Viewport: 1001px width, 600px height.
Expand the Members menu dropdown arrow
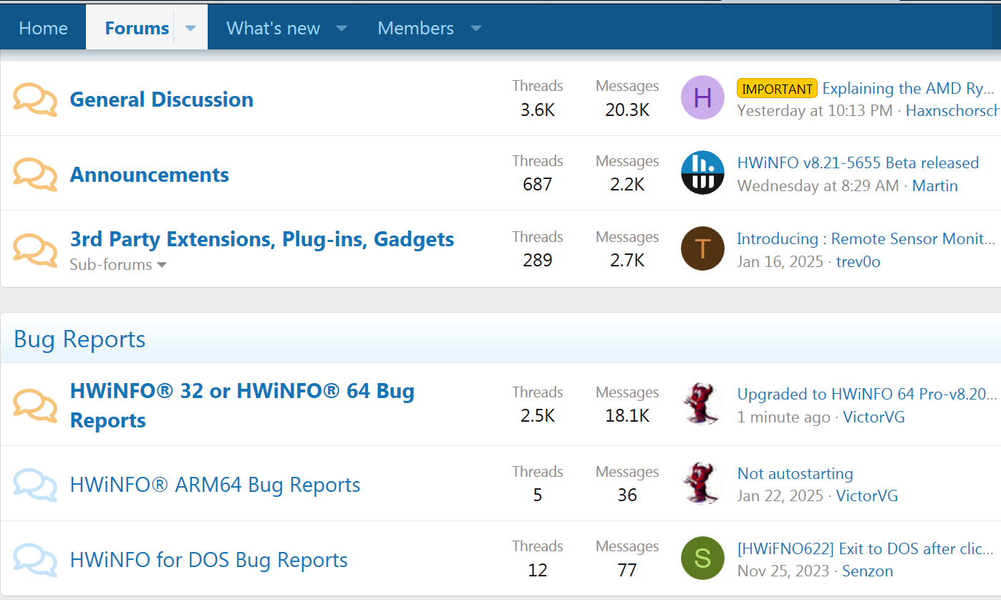click(475, 29)
